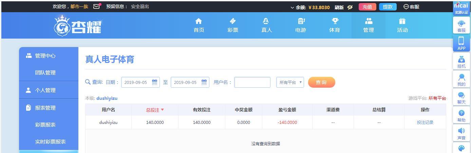Click 都市一族 username in welcome bar

click(x=79, y=6)
